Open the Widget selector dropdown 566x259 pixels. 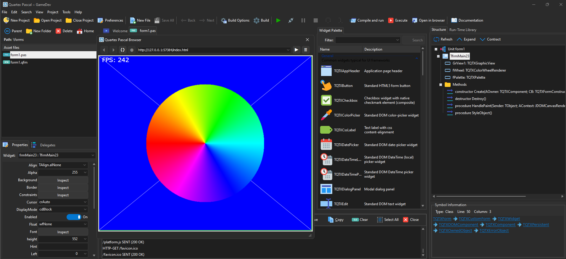click(93, 155)
